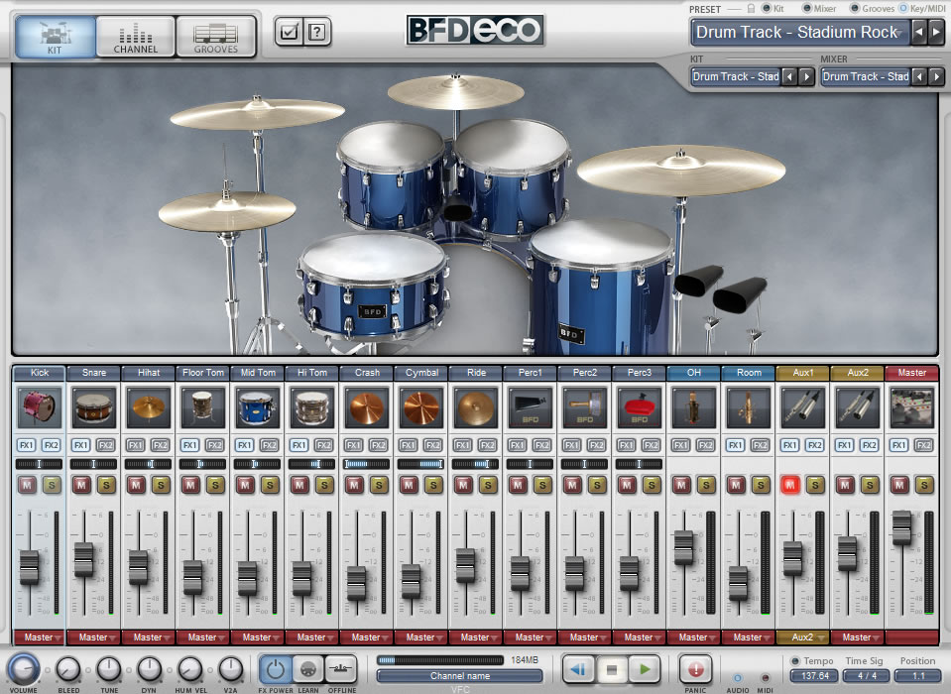The height and width of the screenshot is (694, 951).
Task: Toggle the Offline mode button
Action: coord(341,669)
